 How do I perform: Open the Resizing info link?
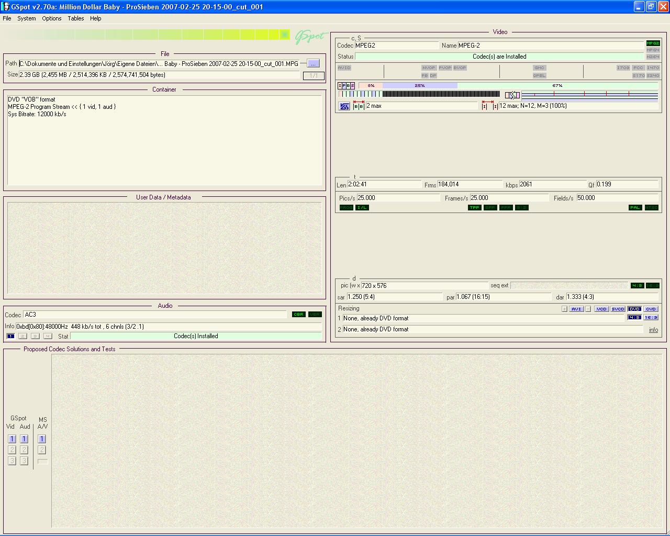(654, 330)
